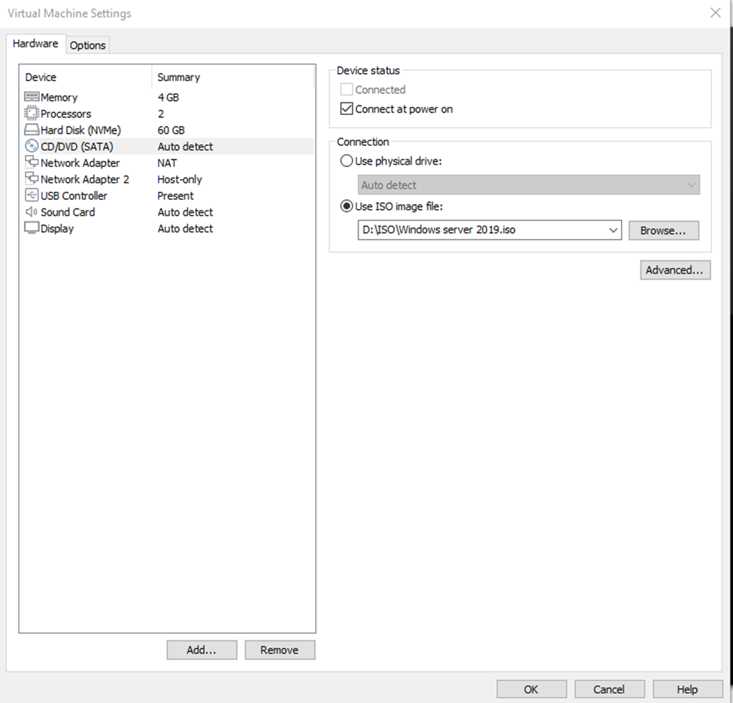This screenshot has height=703, width=733.
Task: Click the Network Adapter NAT icon
Action: point(32,162)
